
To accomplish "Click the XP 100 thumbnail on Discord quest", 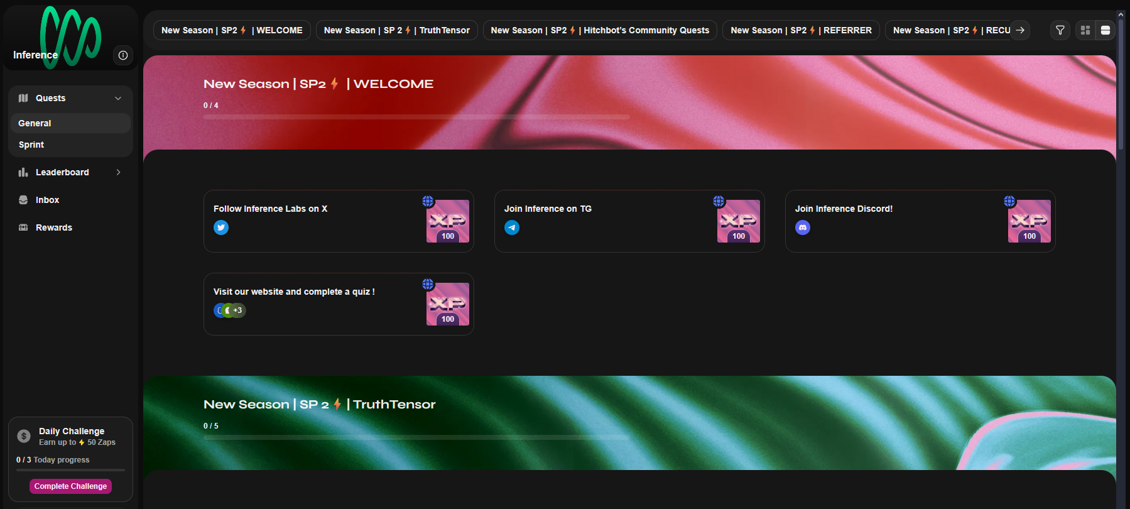I will pos(1029,221).
